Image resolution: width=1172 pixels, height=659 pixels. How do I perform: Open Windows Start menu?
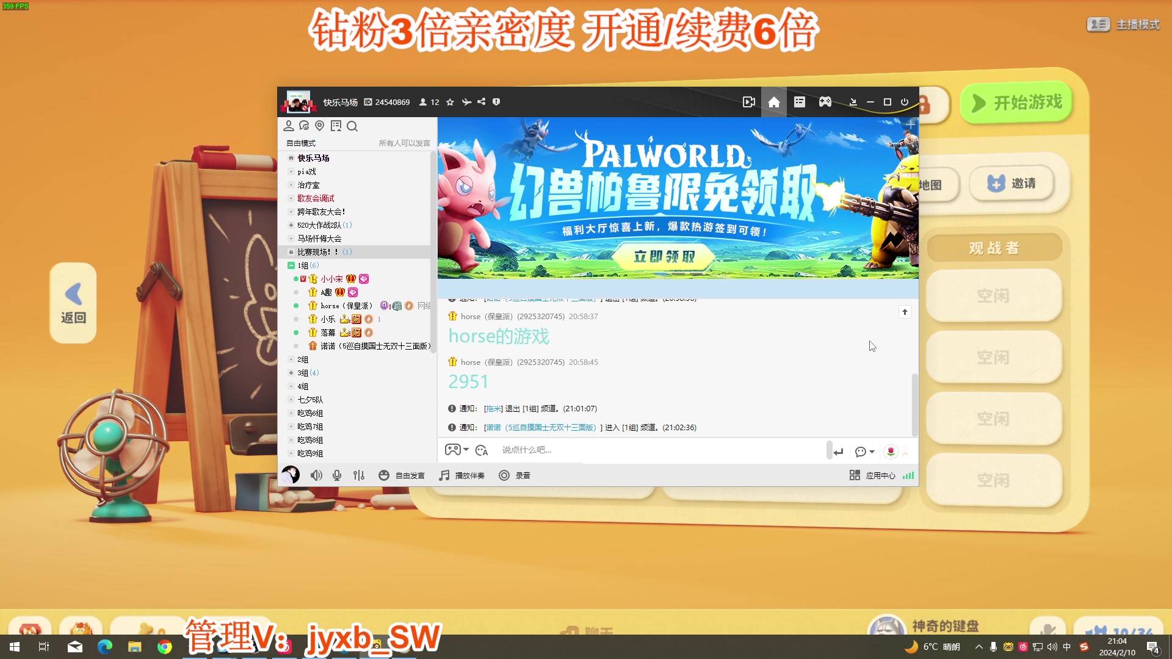point(15,647)
